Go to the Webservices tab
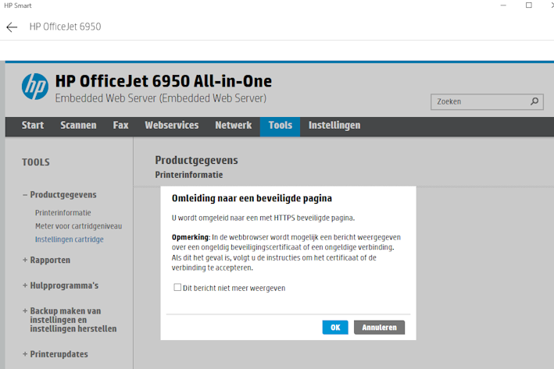The height and width of the screenshot is (369, 554). (172, 126)
